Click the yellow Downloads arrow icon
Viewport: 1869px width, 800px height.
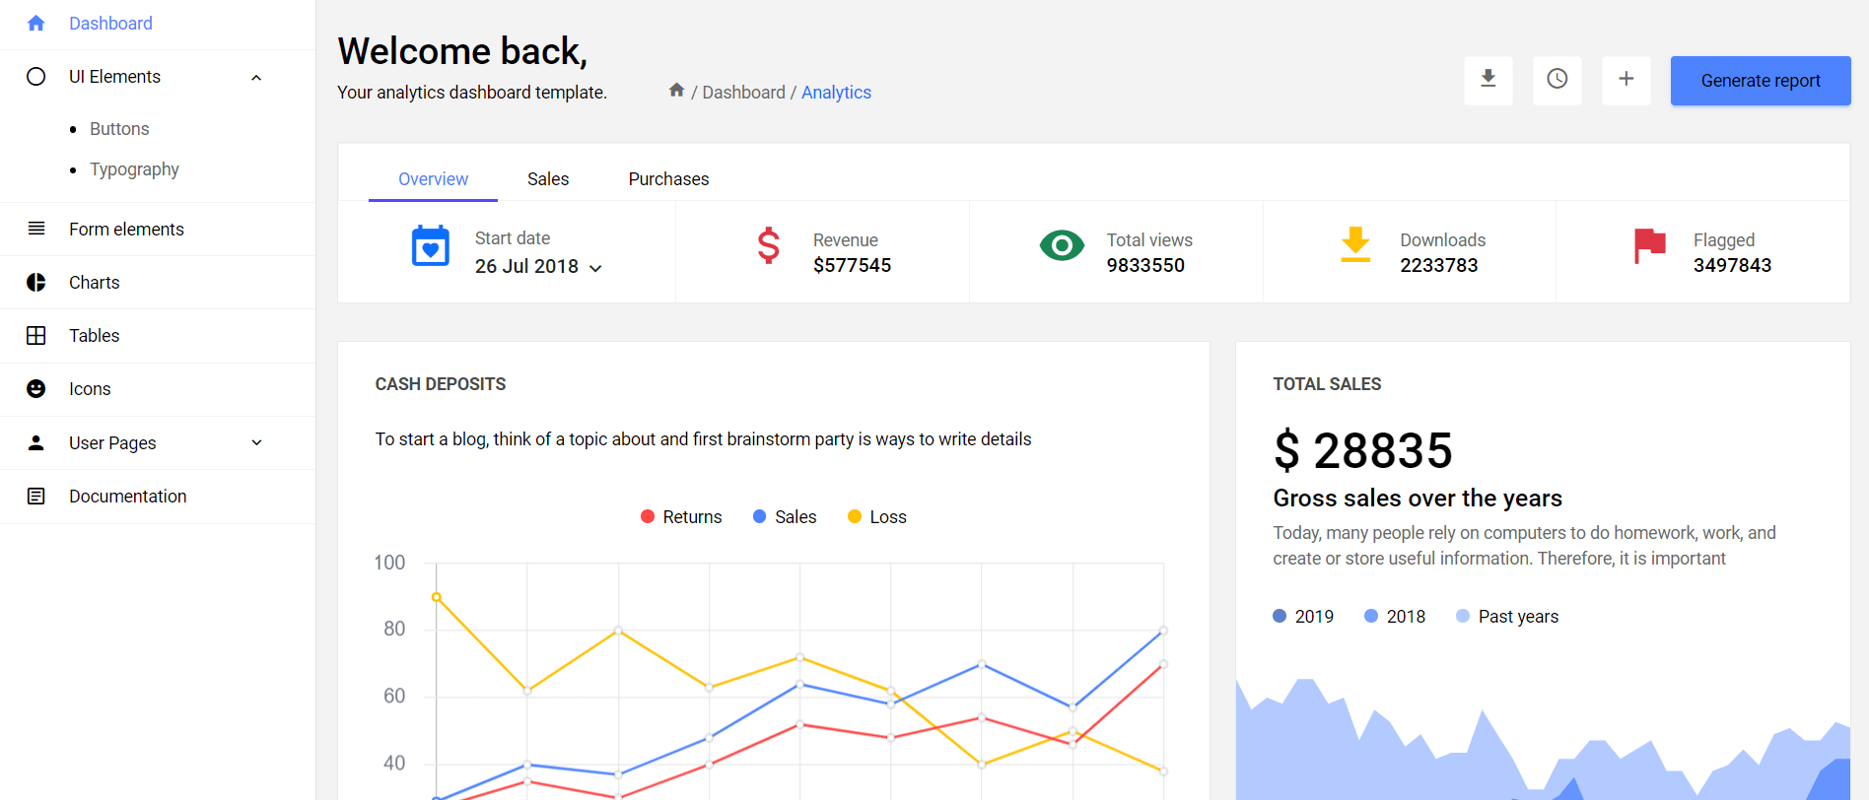[x=1355, y=244]
